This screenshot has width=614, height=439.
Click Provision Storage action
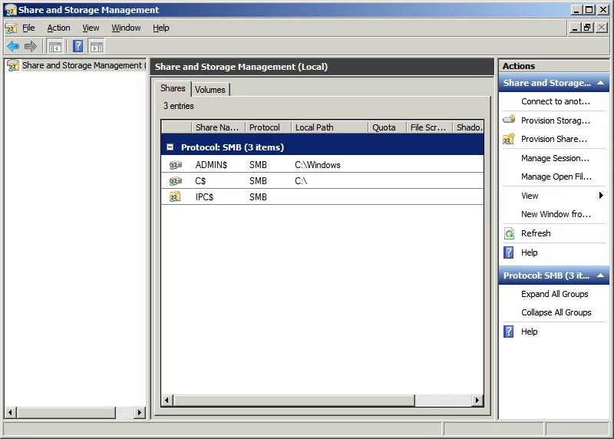pos(555,120)
